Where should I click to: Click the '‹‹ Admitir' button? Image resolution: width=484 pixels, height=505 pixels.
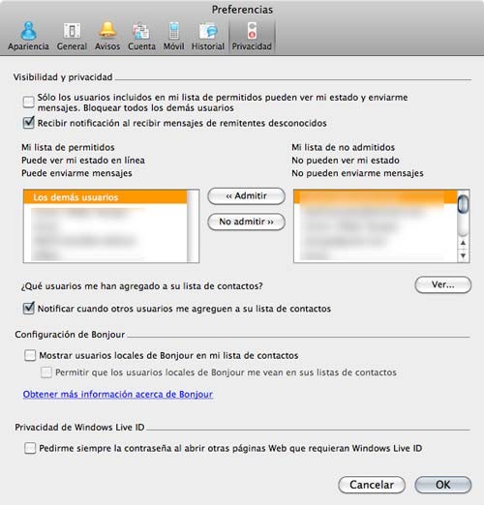coord(247,196)
